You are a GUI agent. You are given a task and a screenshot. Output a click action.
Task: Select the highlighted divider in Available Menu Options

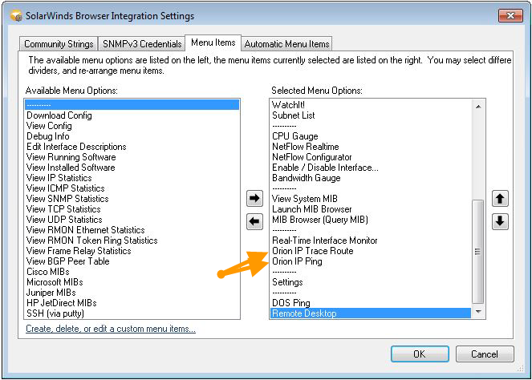pyautogui.click(x=132, y=105)
